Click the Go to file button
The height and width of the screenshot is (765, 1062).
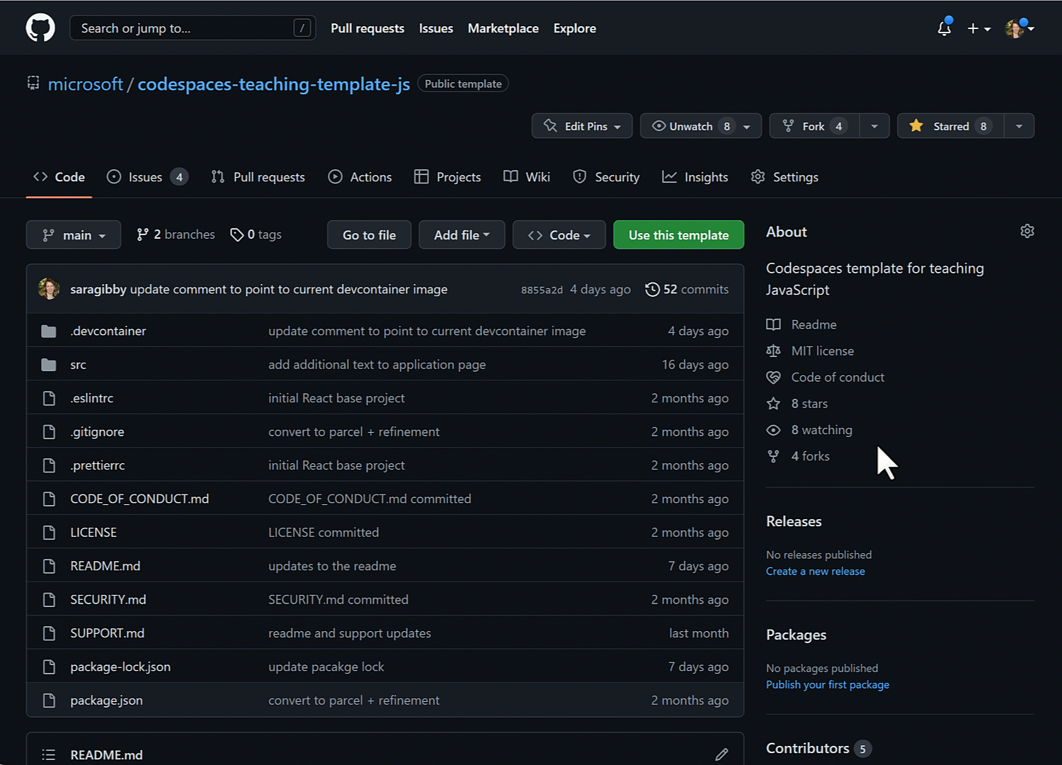[x=369, y=235]
